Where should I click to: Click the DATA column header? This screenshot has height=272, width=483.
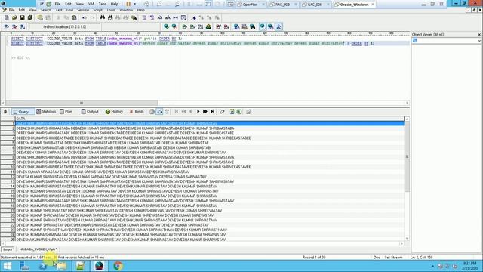click(x=210, y=119)
